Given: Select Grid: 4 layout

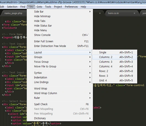Looking at the screenshot, I should click(114, 80).
